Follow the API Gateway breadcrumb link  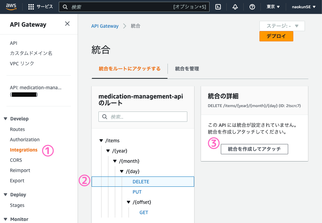tap(105, 26)
